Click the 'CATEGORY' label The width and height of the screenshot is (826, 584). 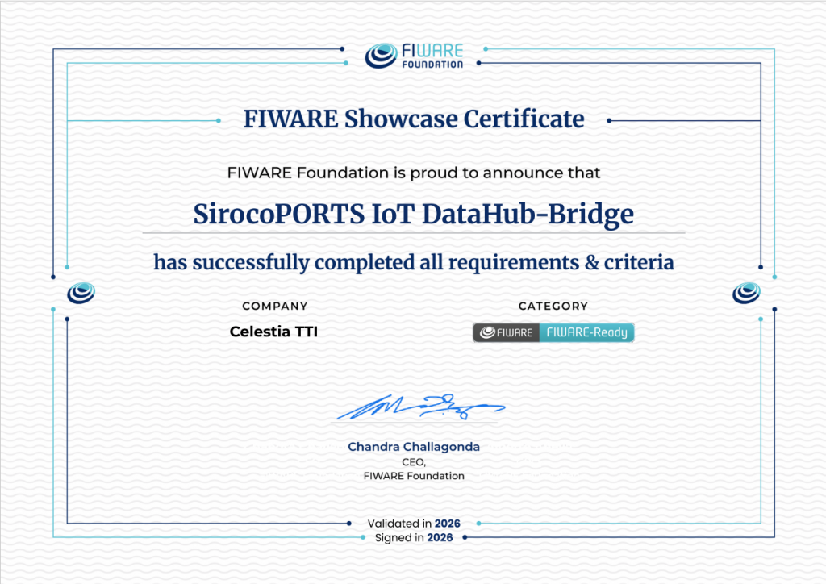point(553,306)
